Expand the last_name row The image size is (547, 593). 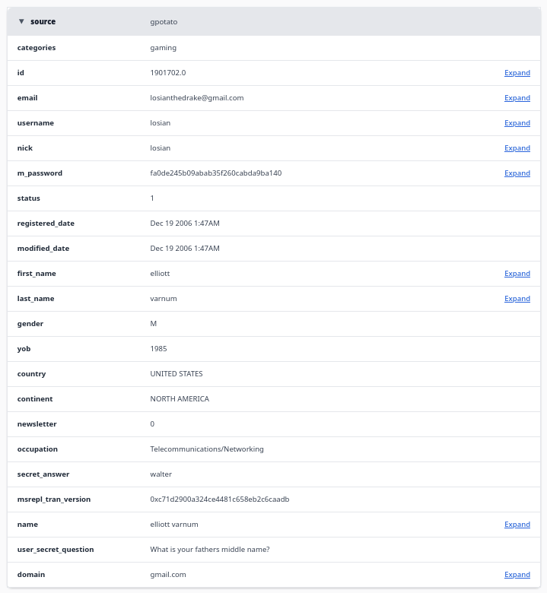pos(517,299)
